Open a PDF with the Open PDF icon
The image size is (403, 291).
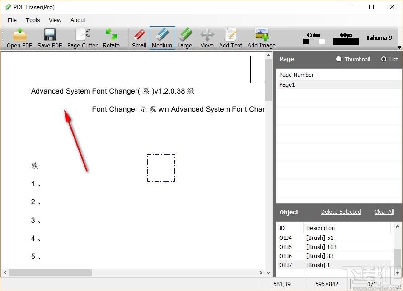tap(19, 38)
